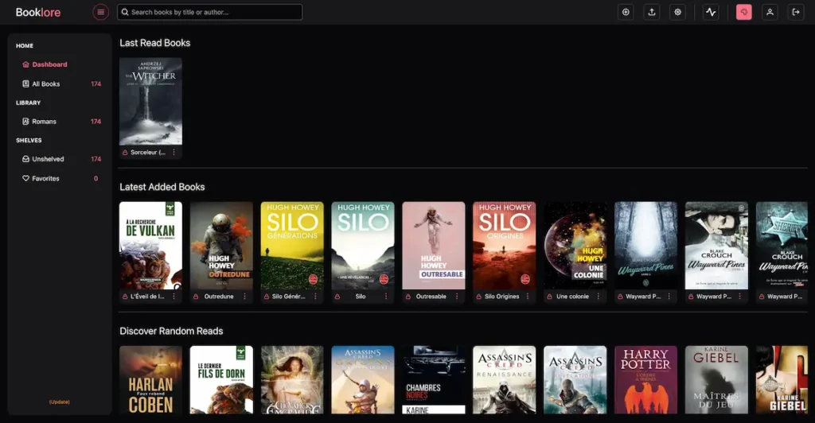The width and height of the screenshot is (815, 423).
Task: Open the pink Outresable cover
Action: (434, 246)
